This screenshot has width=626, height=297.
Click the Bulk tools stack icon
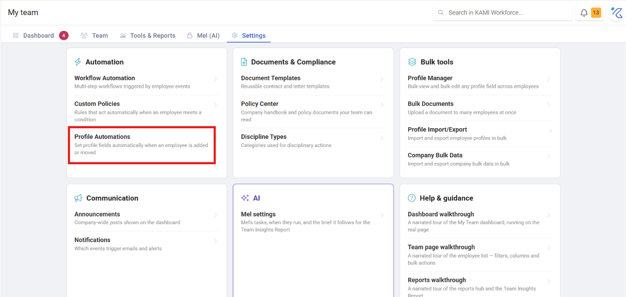click(412, 62)
